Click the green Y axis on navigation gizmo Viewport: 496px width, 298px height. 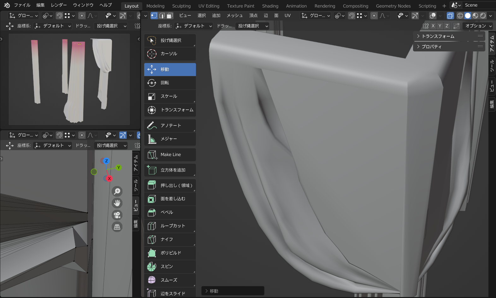click(119, 167)
